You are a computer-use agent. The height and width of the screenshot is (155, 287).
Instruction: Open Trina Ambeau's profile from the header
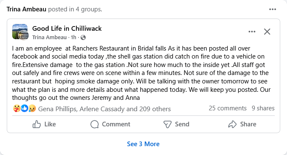pyautogui.click(x=26, y=9)
